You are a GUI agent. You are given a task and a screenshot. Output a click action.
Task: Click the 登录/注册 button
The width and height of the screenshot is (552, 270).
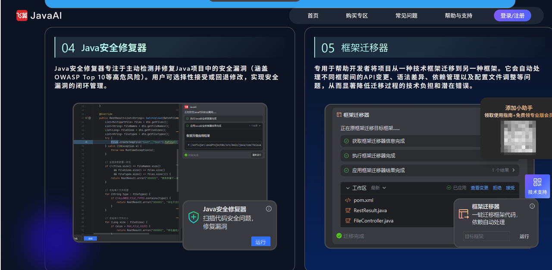point(512,16)
